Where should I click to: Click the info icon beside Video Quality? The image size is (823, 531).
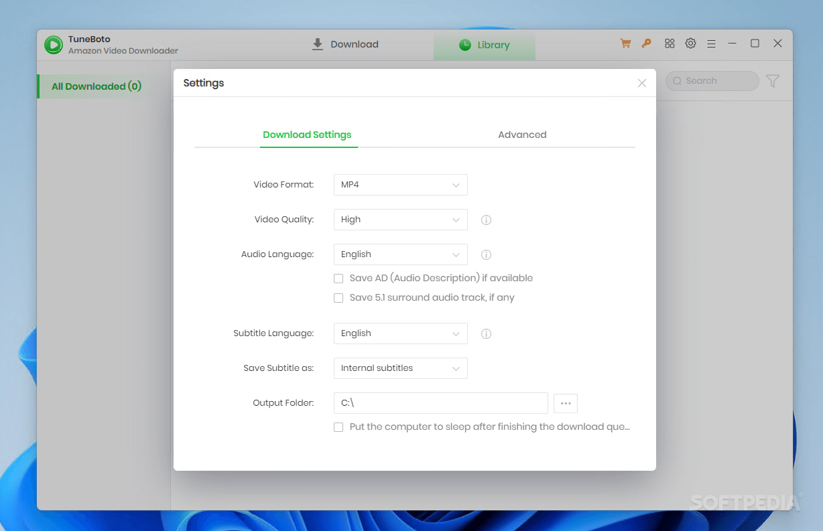click(x=487, y=220)
